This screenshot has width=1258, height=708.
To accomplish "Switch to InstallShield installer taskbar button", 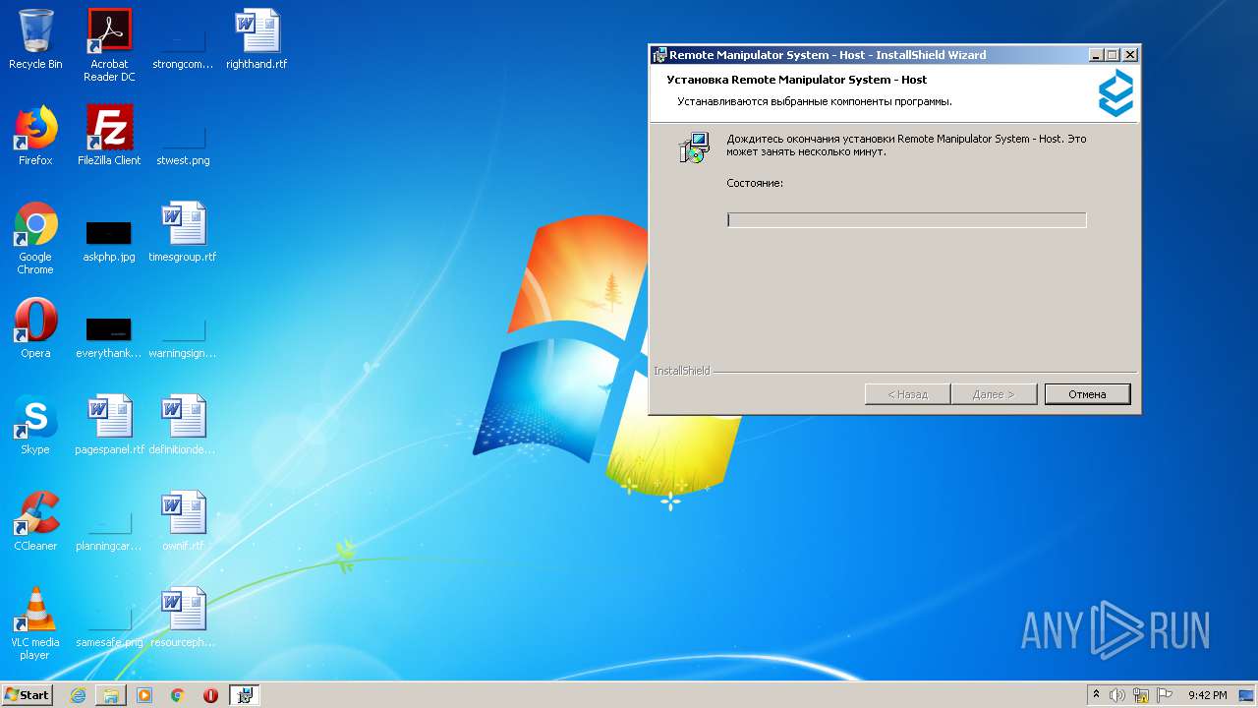I will (244, 695).
